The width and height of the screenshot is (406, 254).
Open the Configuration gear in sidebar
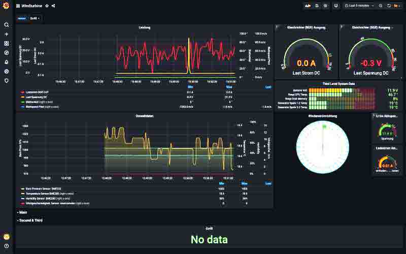7,71
